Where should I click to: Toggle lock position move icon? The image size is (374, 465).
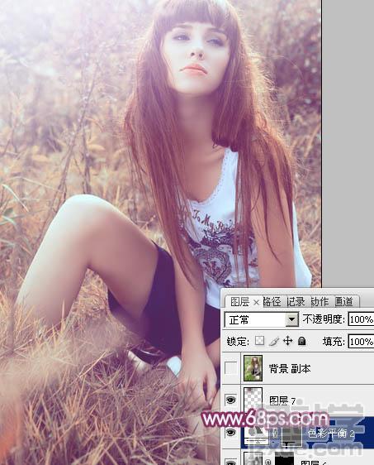coord(287,341)
